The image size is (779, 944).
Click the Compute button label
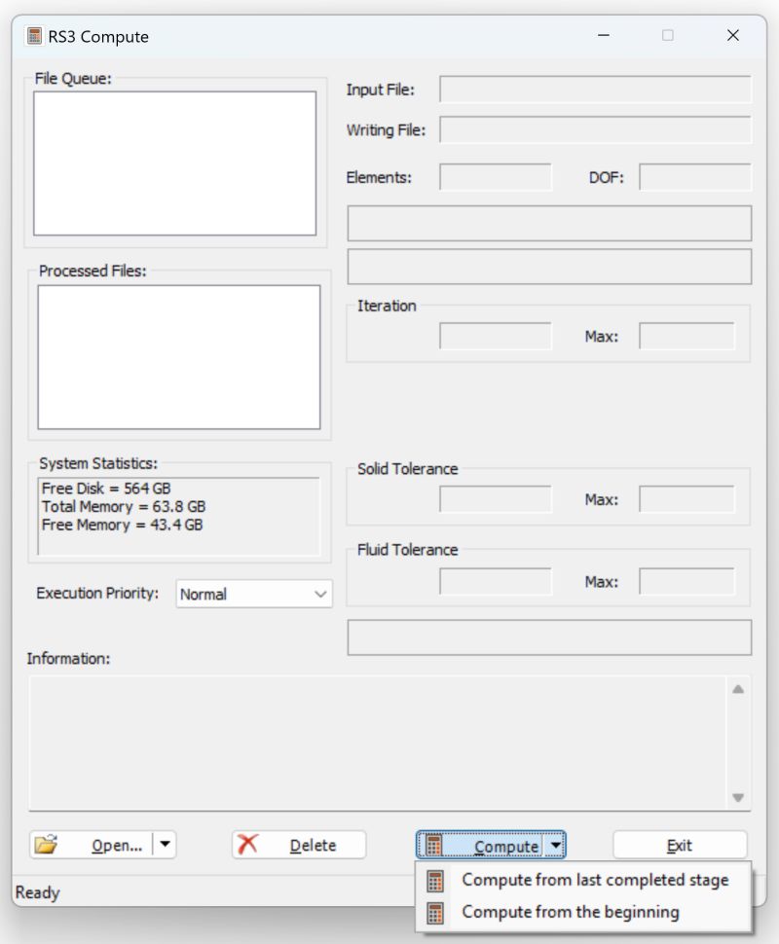coord(506,846)
